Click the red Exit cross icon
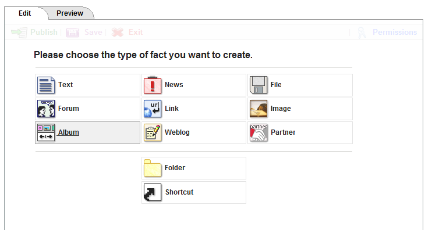Image resolution: width=439 pixels, height=230 pixels. (117, 33)
